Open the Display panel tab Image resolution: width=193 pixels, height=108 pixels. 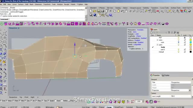(x=166, y=75)
